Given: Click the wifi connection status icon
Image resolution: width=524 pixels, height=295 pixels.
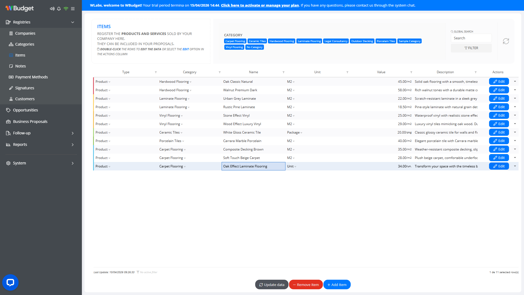Looking at the screenshot, I should (x=66, y=9).
